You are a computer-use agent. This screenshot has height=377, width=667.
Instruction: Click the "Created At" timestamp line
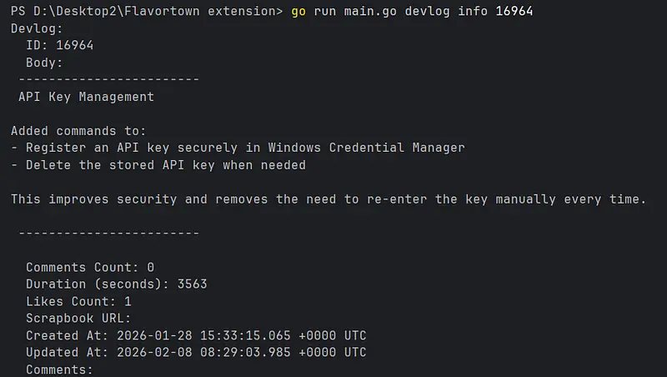(x=196, y=335)
